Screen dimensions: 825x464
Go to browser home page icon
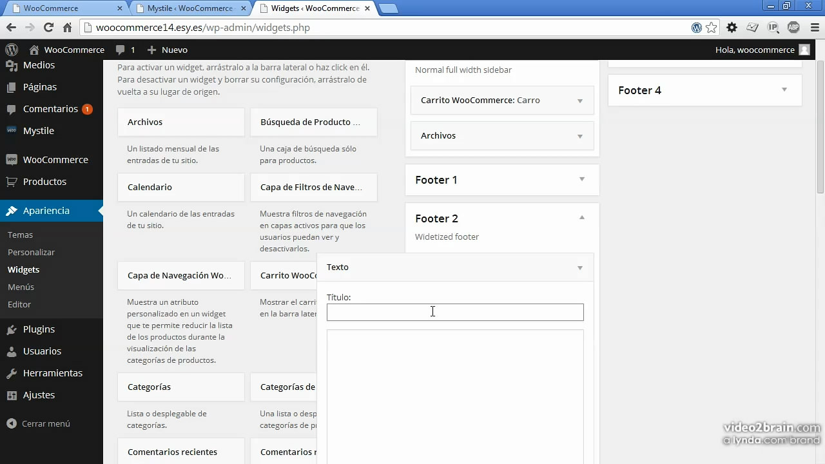click(67, 28)
